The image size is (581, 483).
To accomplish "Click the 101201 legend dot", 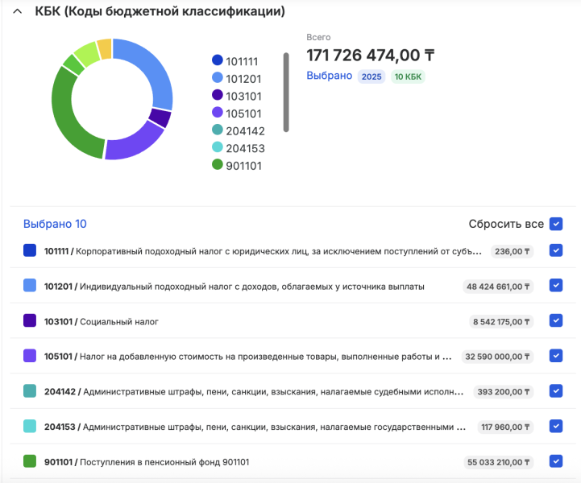I will 217,78.
